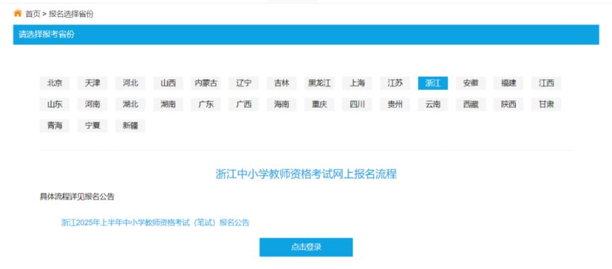
Task: Select 新疆 province button
Action: [x=130, y=126]
